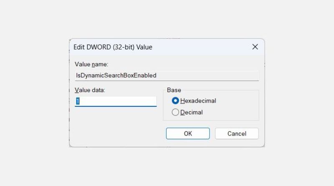
Task: Click the filled circle beside Hexadecimal
Action: (176, 101)
